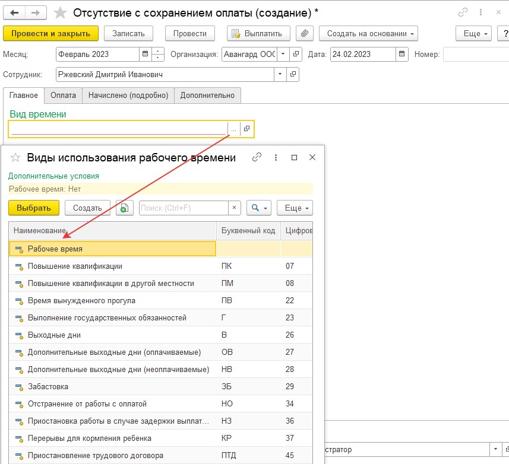Favorite the Виды использования рабочего времени list

pos(15,158)
